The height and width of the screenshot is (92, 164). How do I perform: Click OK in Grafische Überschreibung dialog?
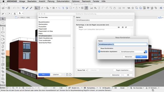click(128, 75)
